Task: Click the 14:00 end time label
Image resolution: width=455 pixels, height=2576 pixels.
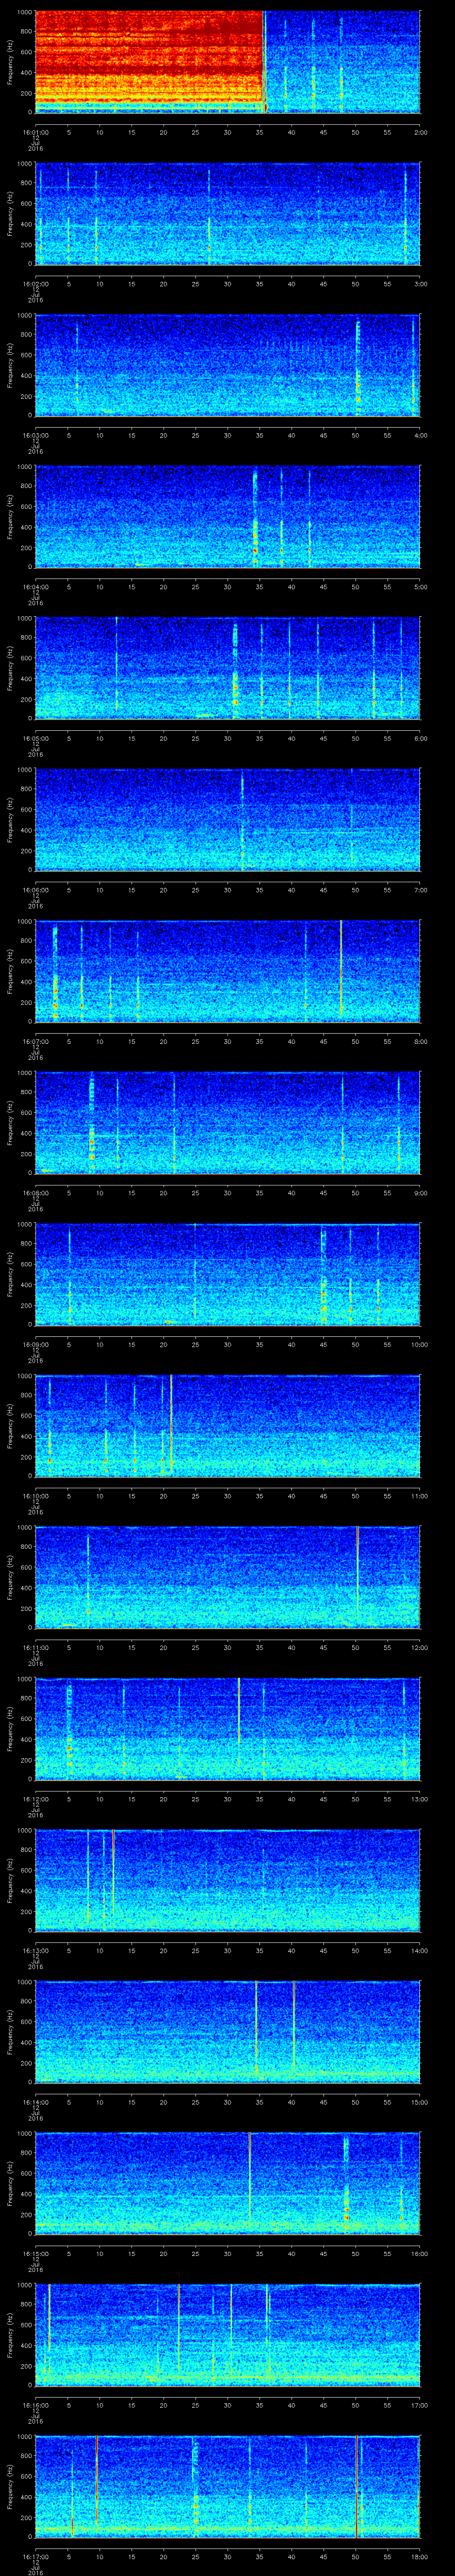Action: 419,1950
